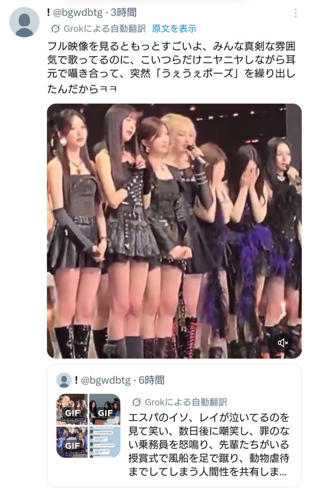Screen dimensions: 311x492
Task: Click the 3時間 timestamp of the tweet
Action: (x=123, y=12)
